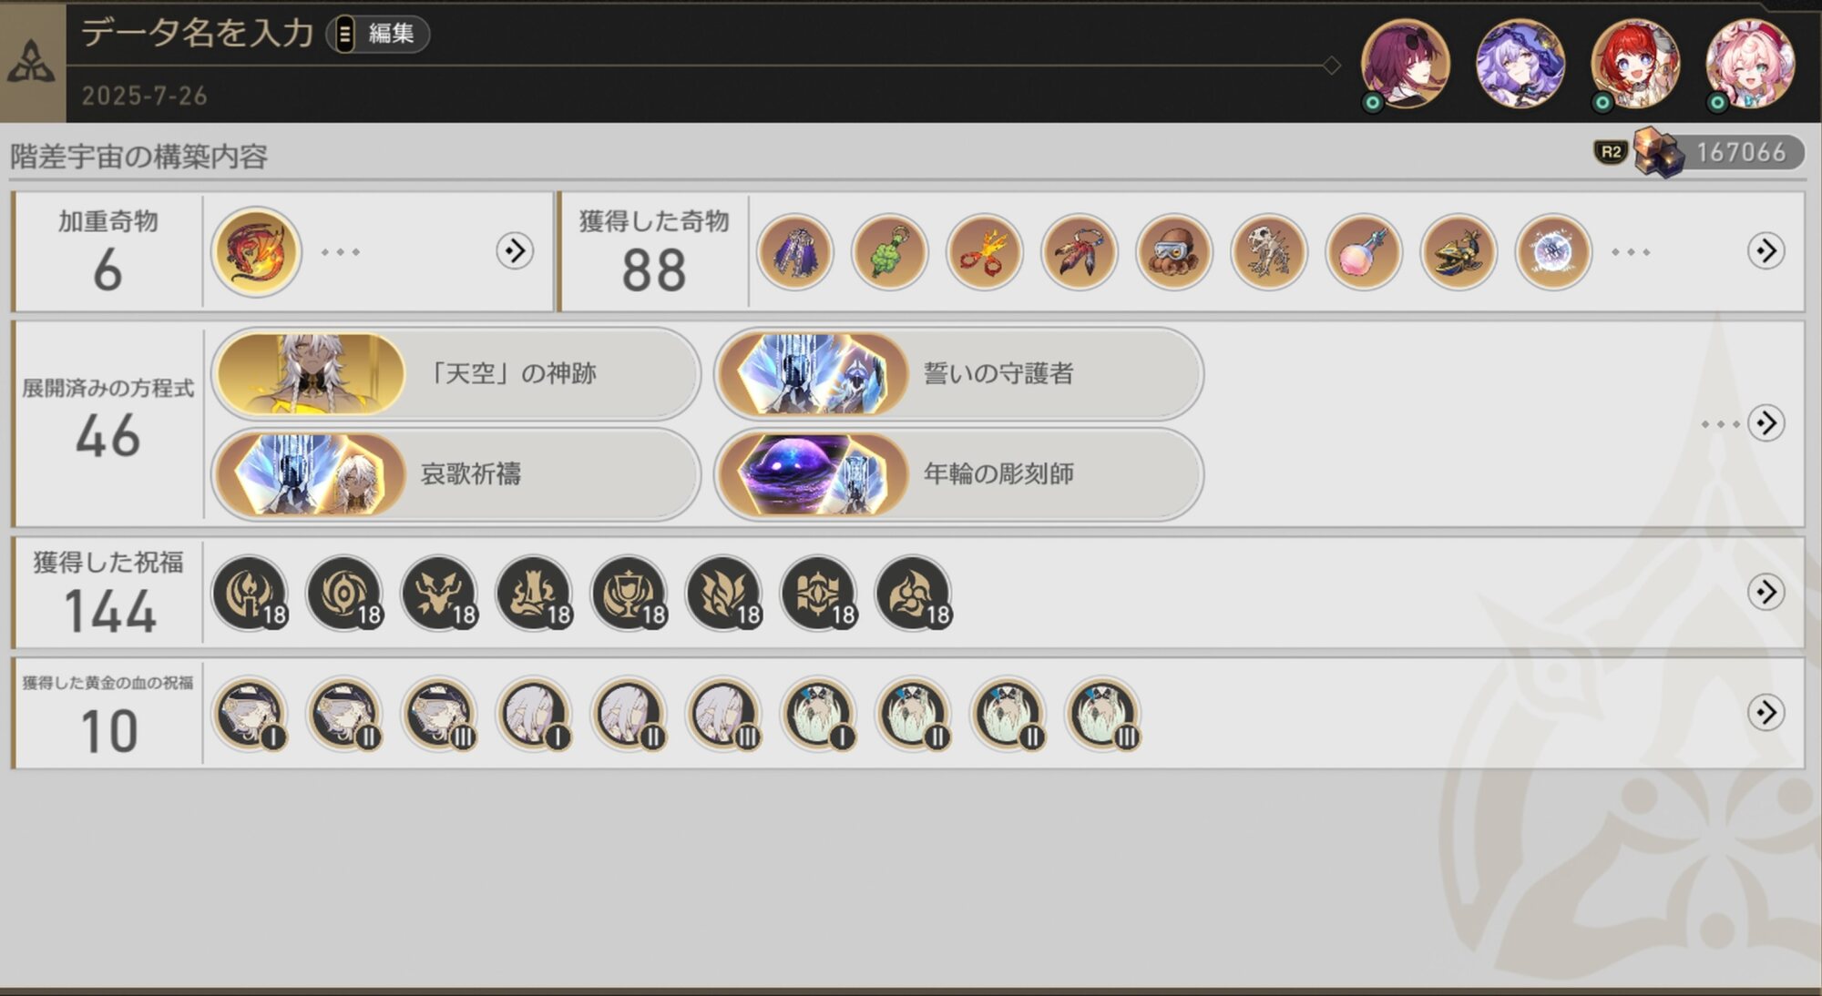Click the pink potion flask curio icon
This screenshot has width=1822, height=996.
click(1363, 251)
